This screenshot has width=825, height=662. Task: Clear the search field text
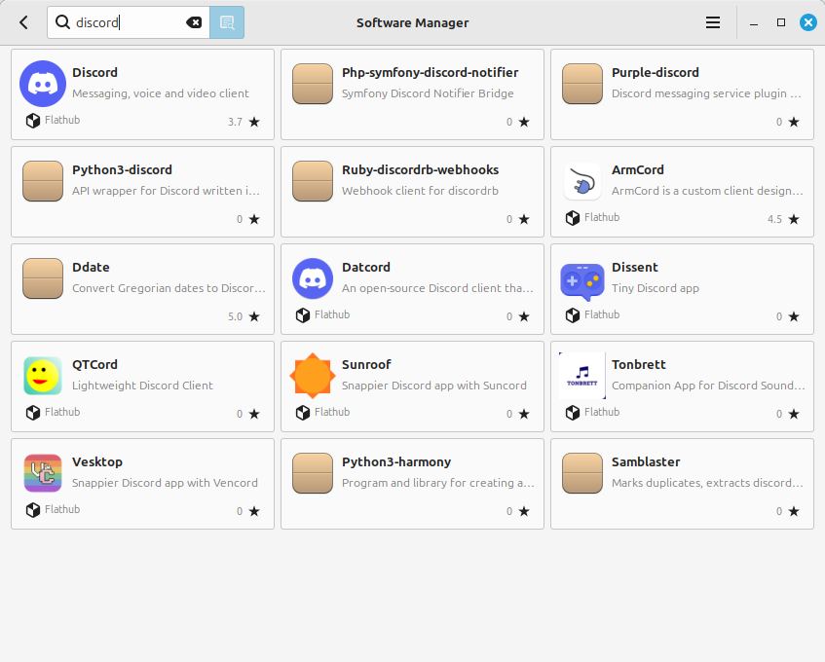194,21
